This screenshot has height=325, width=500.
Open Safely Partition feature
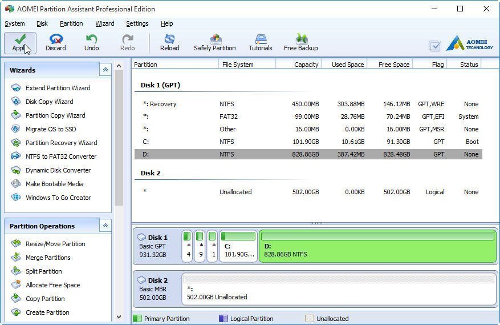(x=214, y=43)
